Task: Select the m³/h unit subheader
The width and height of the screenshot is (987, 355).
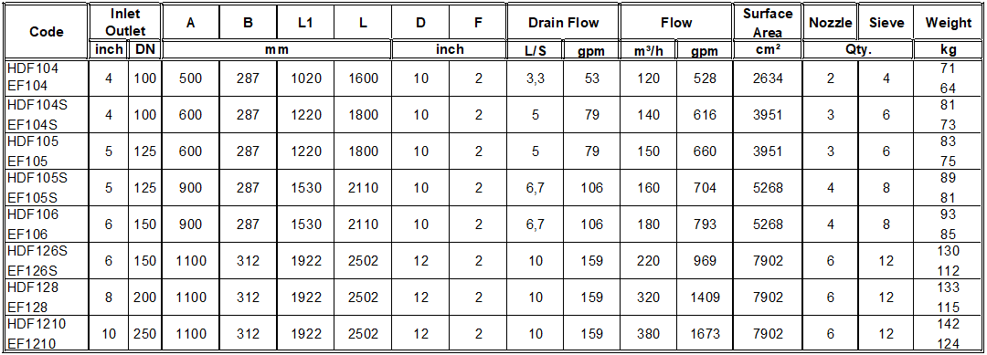Action: tap(648, 51)
